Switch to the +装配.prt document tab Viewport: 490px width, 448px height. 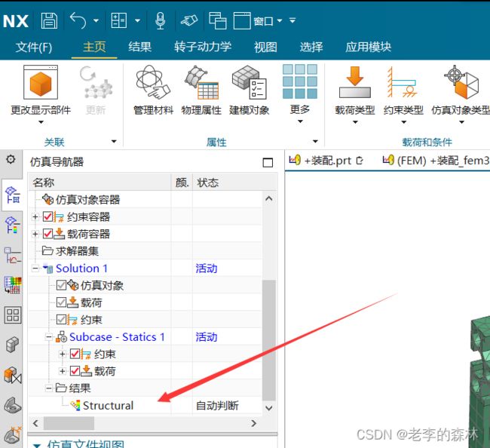coord(326,161)
